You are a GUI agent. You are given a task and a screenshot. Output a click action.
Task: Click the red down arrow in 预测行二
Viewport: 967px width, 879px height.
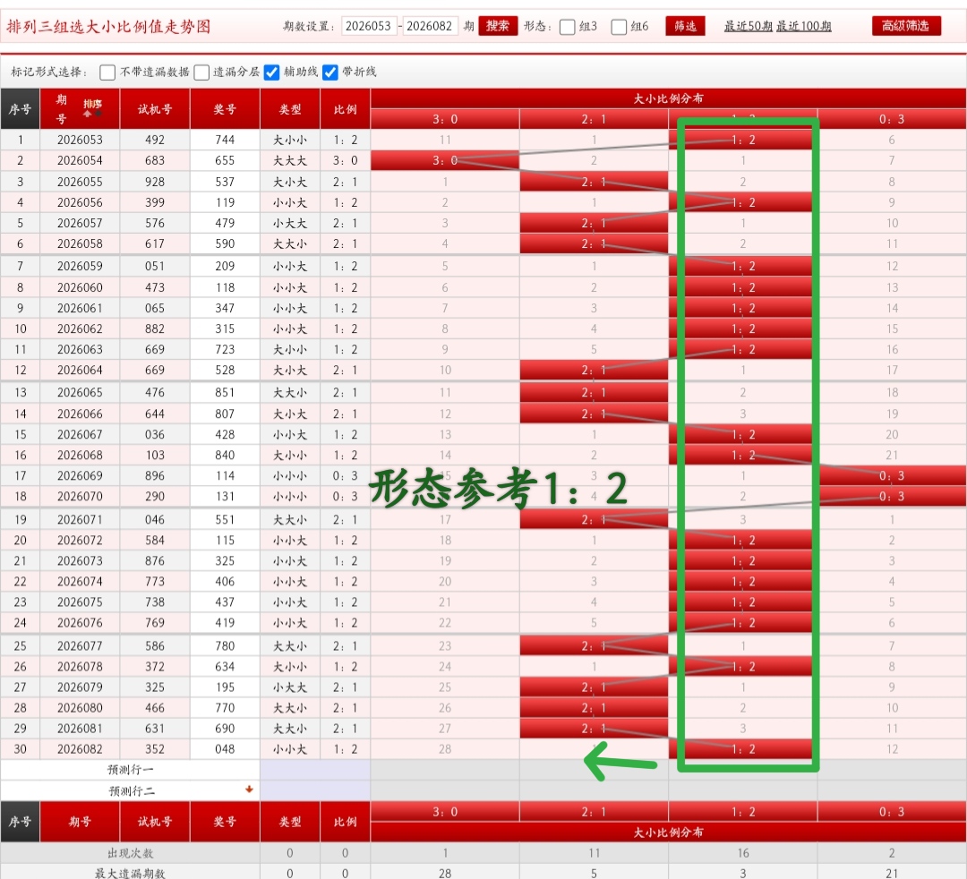pyautogui.click(x=249, y=789)
